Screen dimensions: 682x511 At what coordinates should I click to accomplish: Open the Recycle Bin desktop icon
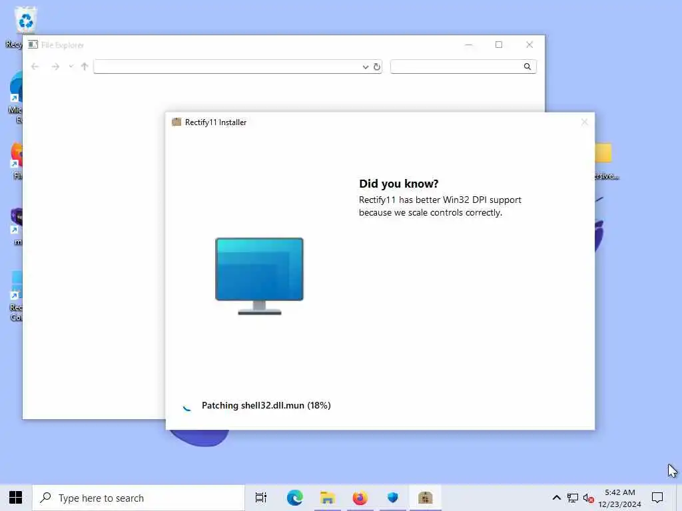(25, 21)
